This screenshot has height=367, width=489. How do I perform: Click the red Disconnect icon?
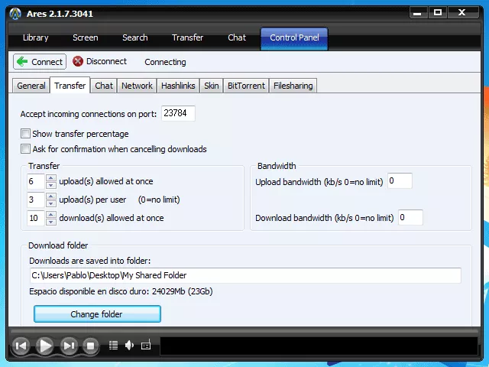tap(78, 61)
